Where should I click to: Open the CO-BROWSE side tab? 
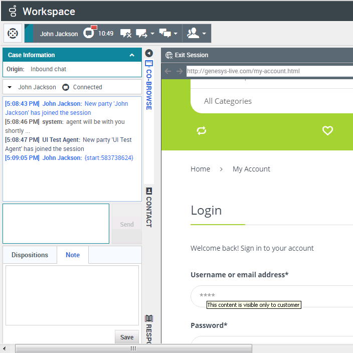pyautogui.click(x=149, y=86)
